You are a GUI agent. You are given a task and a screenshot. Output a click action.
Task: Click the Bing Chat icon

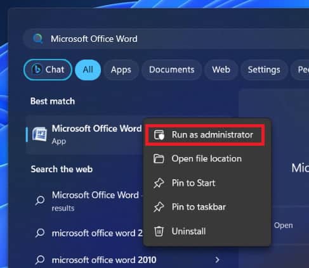(37, 70)
